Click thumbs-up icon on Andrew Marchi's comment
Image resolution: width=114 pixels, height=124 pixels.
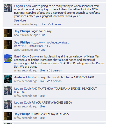click(x=49, y=81)
